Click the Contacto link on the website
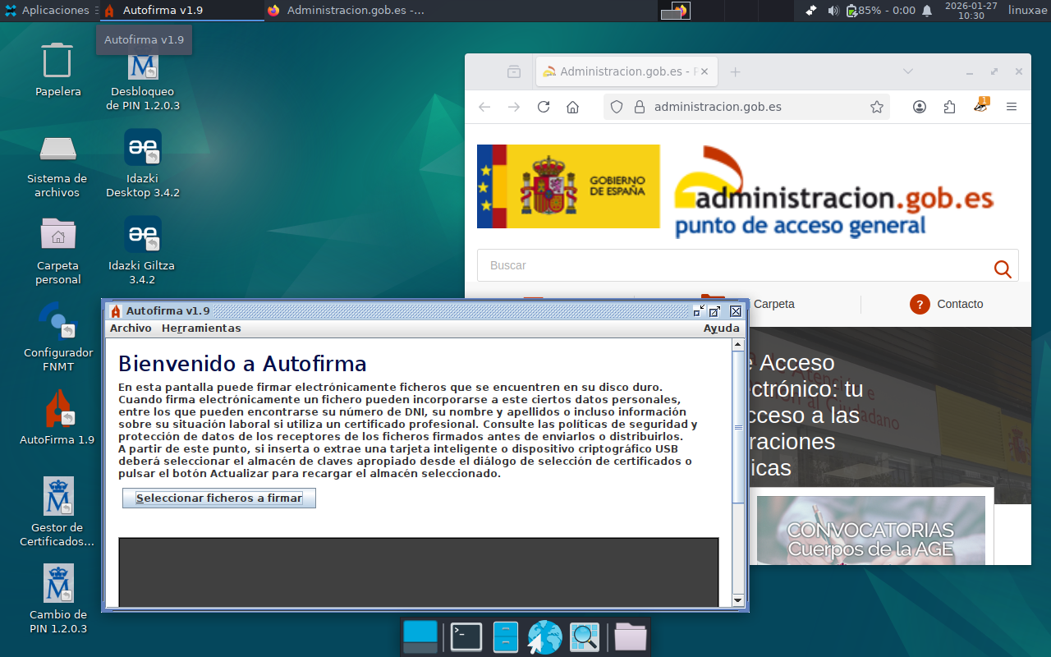This screenshot has height=657, width=1051. [x=959, y=304]
